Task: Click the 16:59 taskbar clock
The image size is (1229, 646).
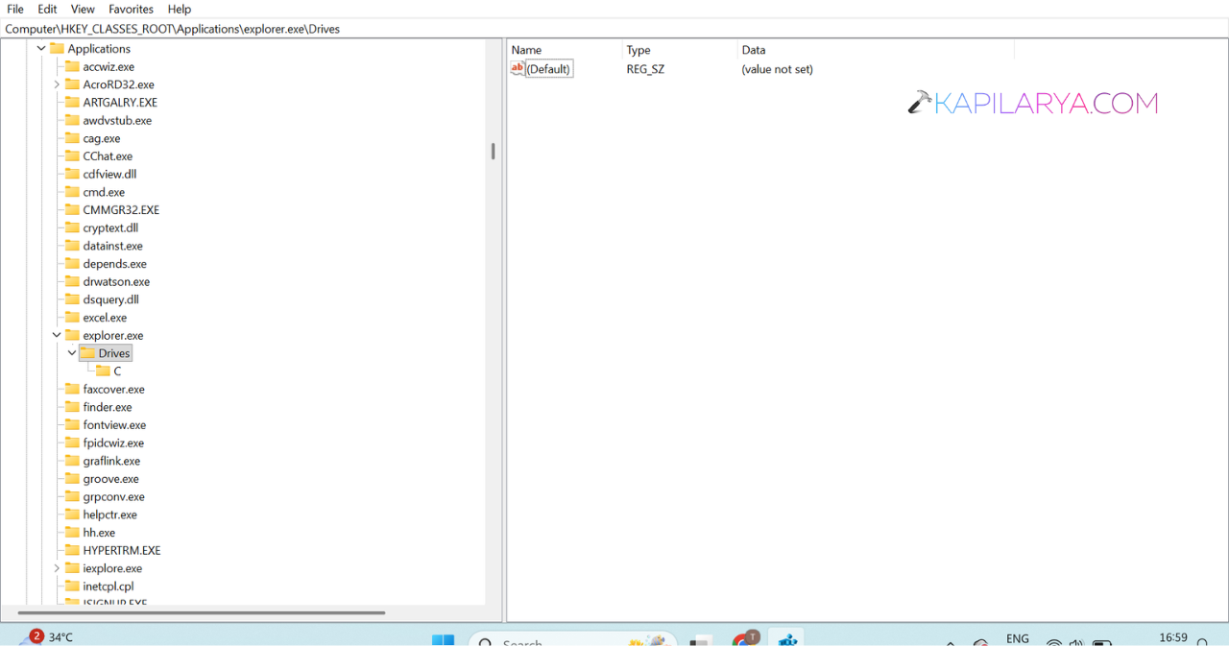Action: pyautogui.click(x=1173, y=637)
